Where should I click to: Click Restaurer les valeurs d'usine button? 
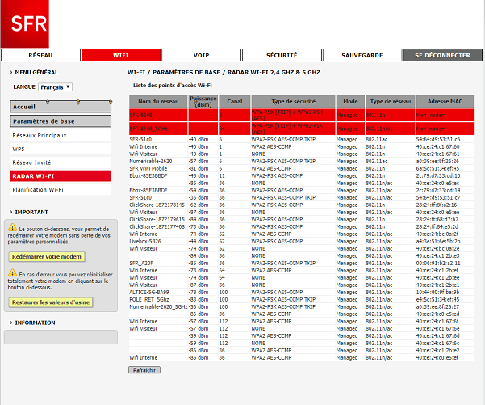(x=51, y=302)
